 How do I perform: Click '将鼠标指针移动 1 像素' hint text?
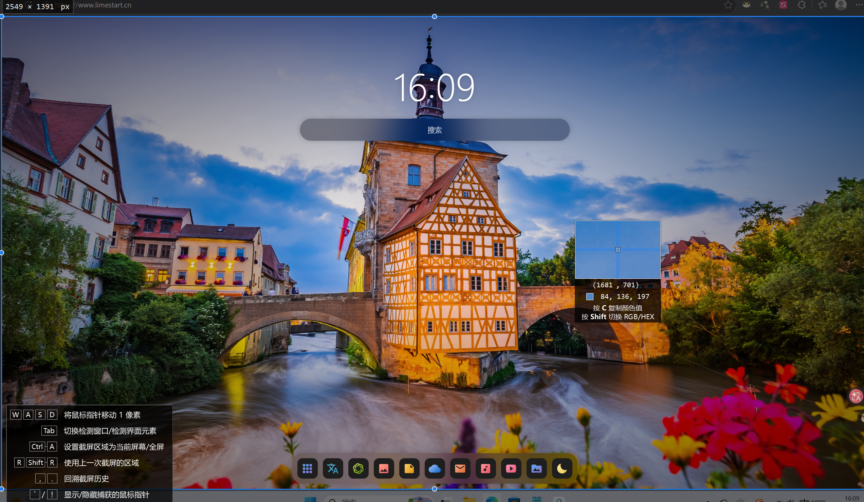(102, 415)
